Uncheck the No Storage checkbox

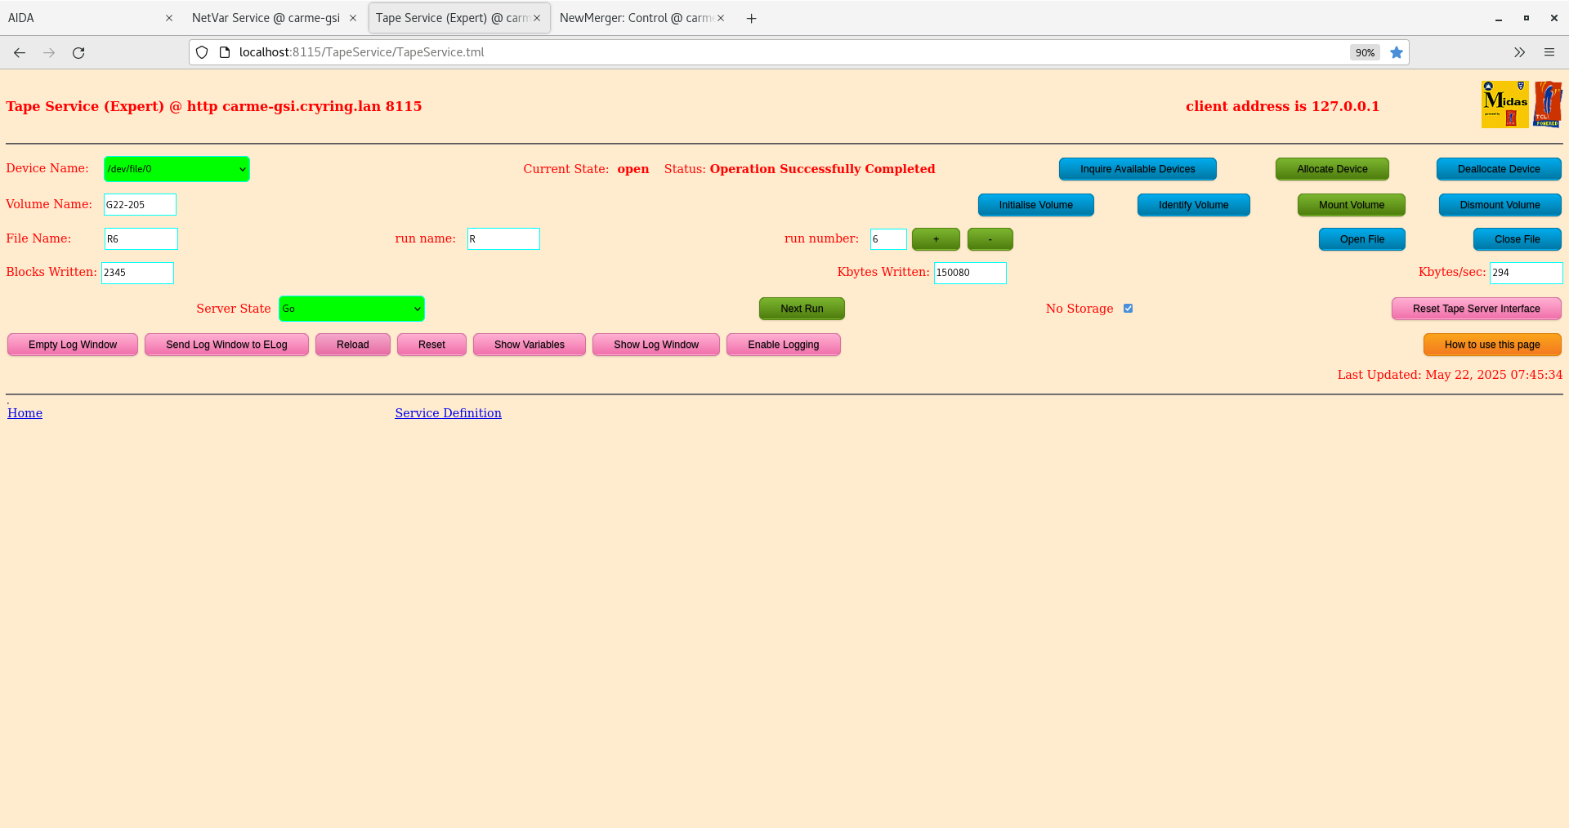tap(1128, 308)
